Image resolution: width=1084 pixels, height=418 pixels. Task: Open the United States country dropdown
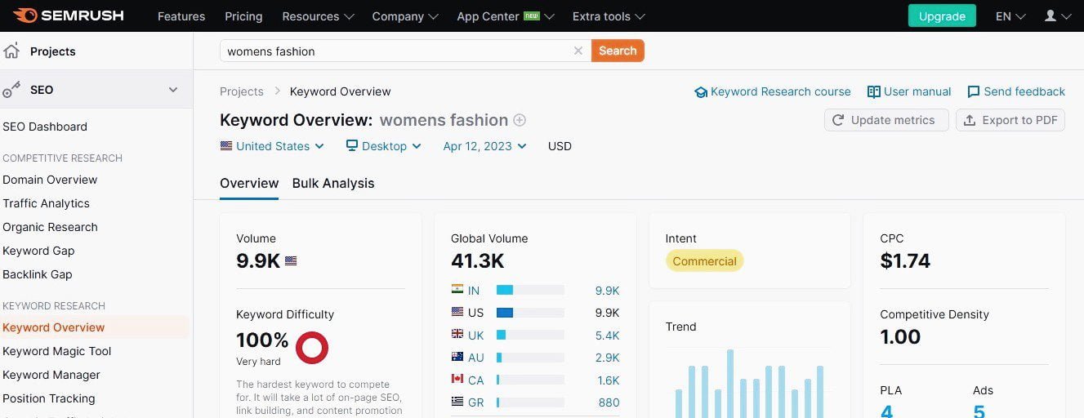click(x=272, y=146)
